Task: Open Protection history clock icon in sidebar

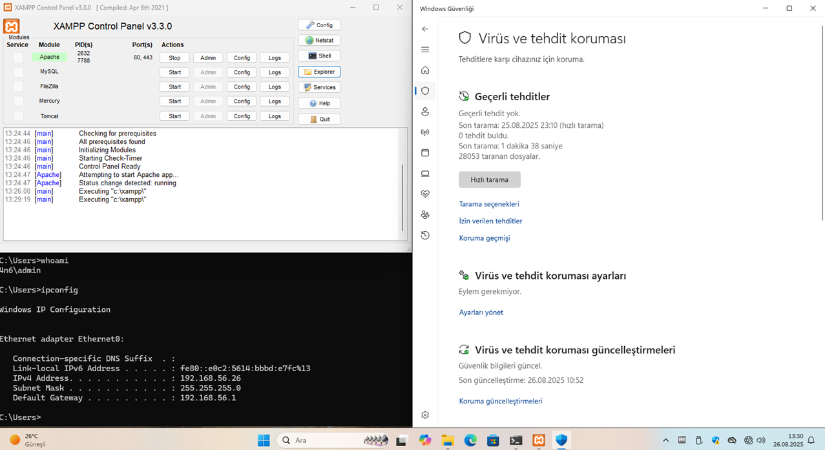Action: [425, 236]
